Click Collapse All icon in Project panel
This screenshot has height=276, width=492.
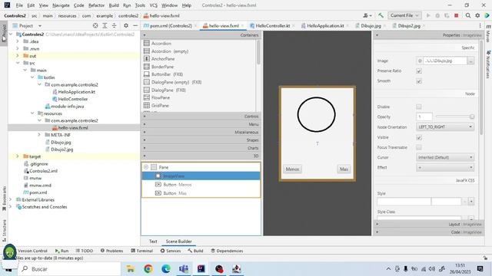[x=115, y=25]
